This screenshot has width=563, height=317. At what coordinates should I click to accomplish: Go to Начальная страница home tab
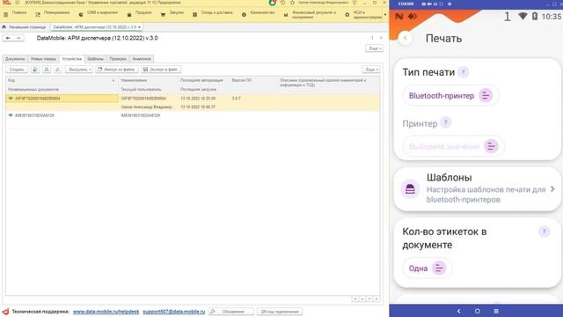pyautogui.click(x=24, y=27)
